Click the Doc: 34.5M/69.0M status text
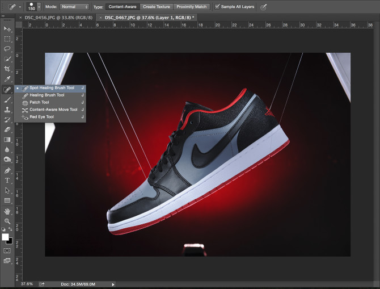Viewport: 380px width, 289px height. pyautogui.click(x=78, y=284)
